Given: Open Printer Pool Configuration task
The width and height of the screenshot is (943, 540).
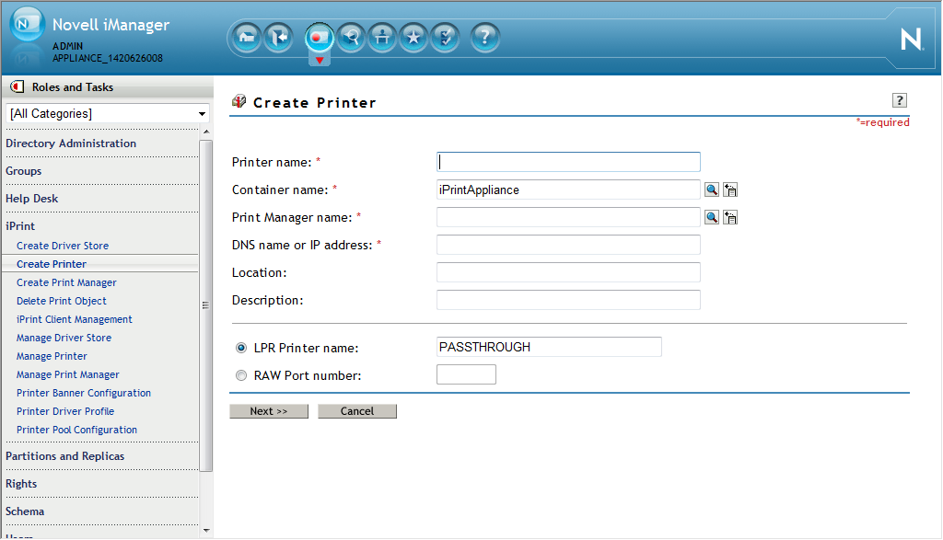Looking at the screenshot, I should point(77,431).
